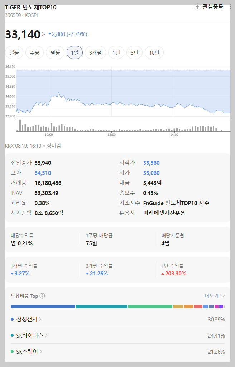Click the 1주당 배당금 value 75원
The width and height of the screenshot is (235, 367).
click(x=91, y=243)
